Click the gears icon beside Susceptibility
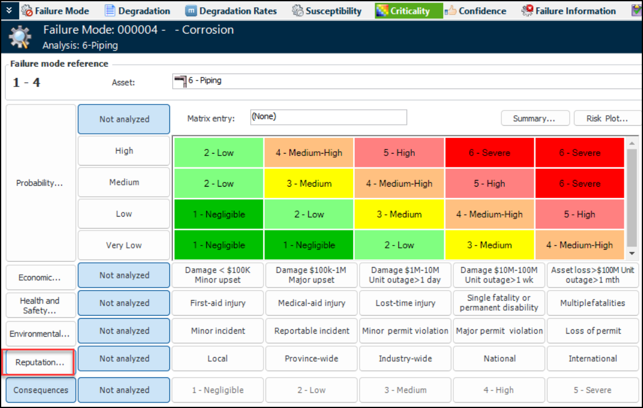 click(x=297, y=11)
